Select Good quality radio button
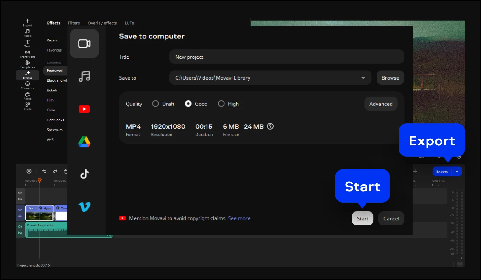Image resolution: width=481 pixels, height=280 pixels. click(x=188, y=104)
